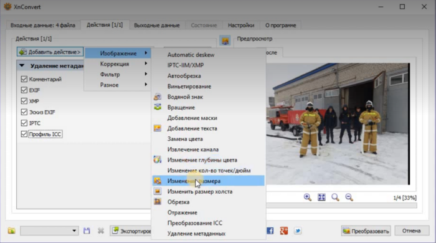Open the Facebook share icon
Screen dimensions: 436x243
270,231
